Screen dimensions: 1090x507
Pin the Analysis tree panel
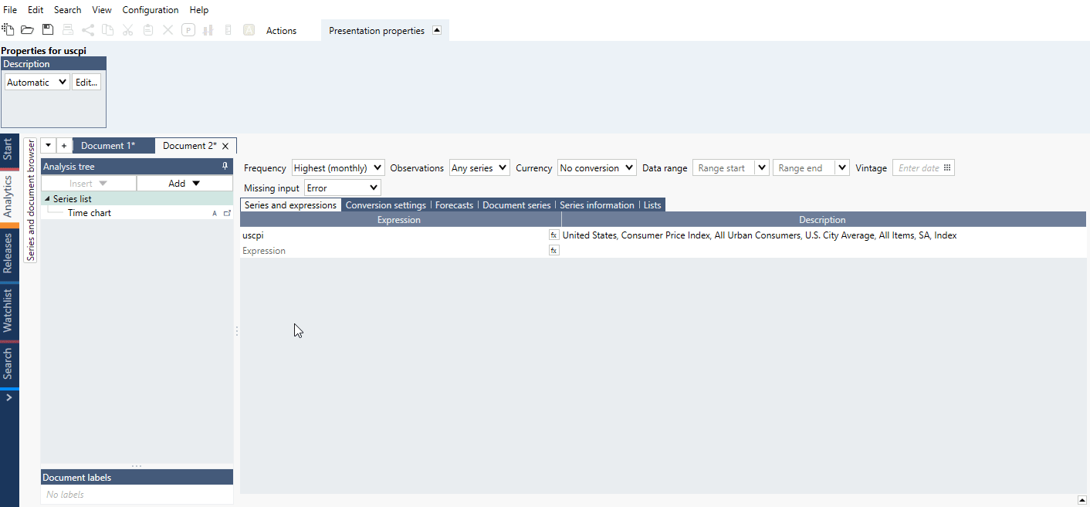click(x=225, y=166)
